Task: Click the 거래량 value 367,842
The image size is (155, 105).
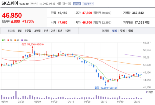Action: (x=138, y=13)
